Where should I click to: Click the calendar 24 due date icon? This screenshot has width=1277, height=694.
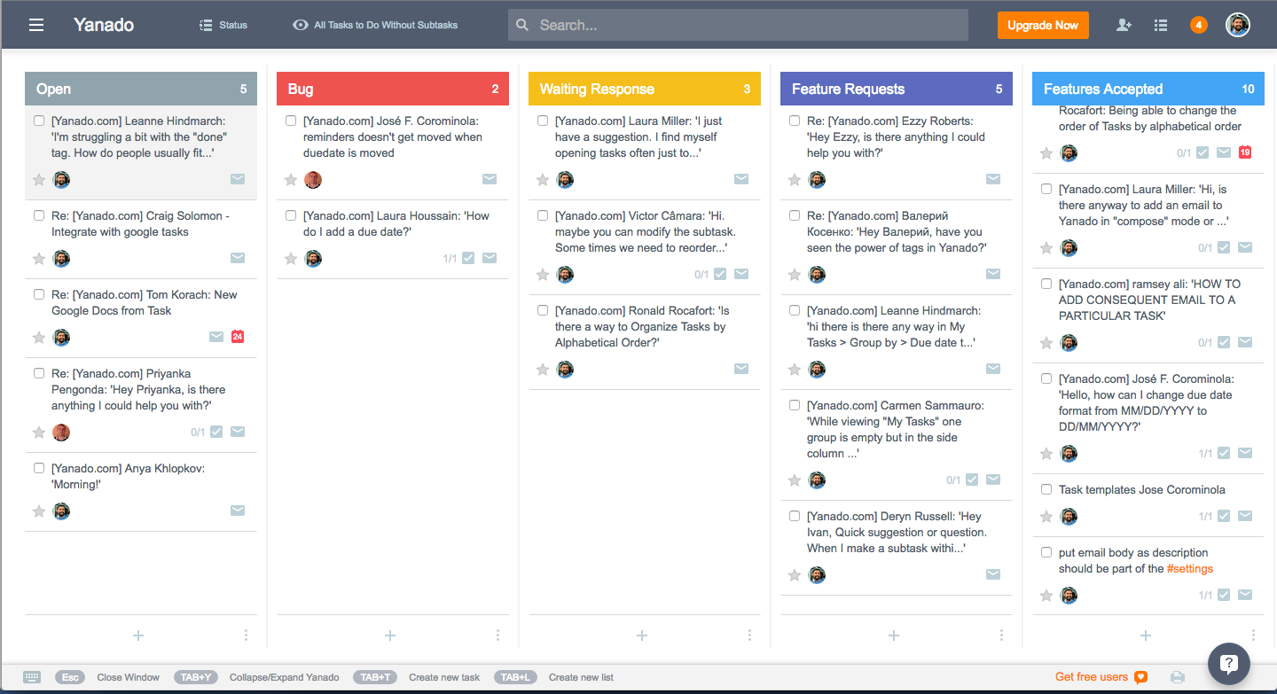point(238,337)
